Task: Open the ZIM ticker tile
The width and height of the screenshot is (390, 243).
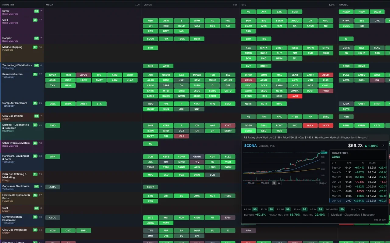Action: [x=295, y=53]
